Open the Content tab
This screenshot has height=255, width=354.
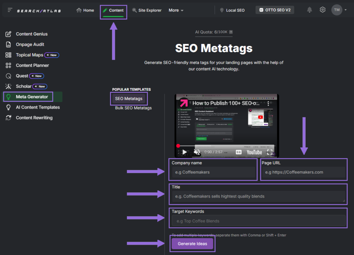pos(113,10)
